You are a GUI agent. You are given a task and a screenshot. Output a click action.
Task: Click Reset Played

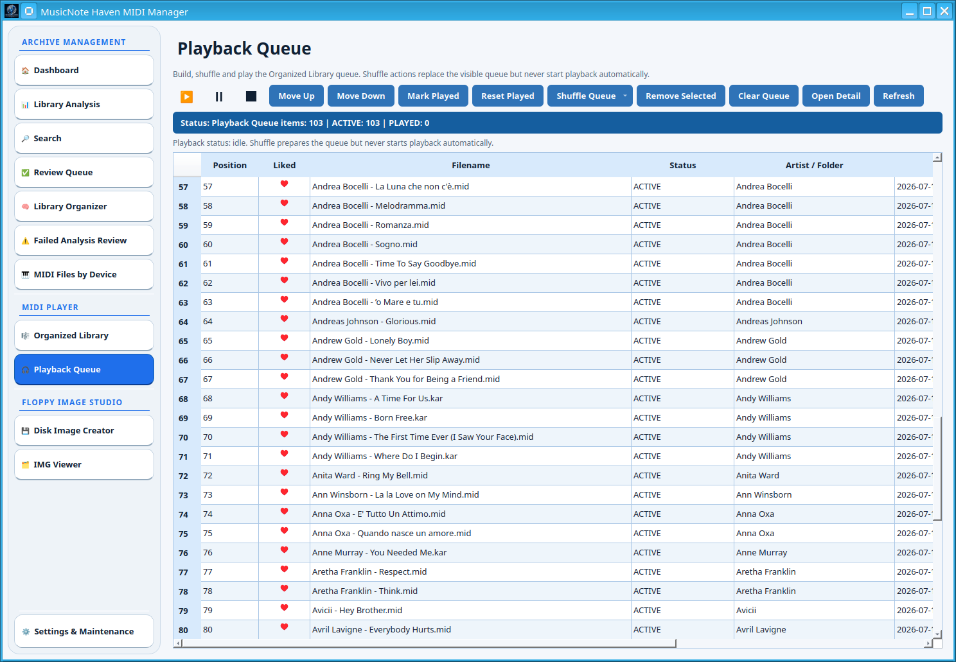point(508,96)
